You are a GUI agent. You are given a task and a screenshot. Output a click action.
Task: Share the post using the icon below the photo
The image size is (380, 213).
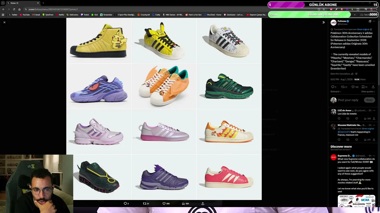[203, 204]
